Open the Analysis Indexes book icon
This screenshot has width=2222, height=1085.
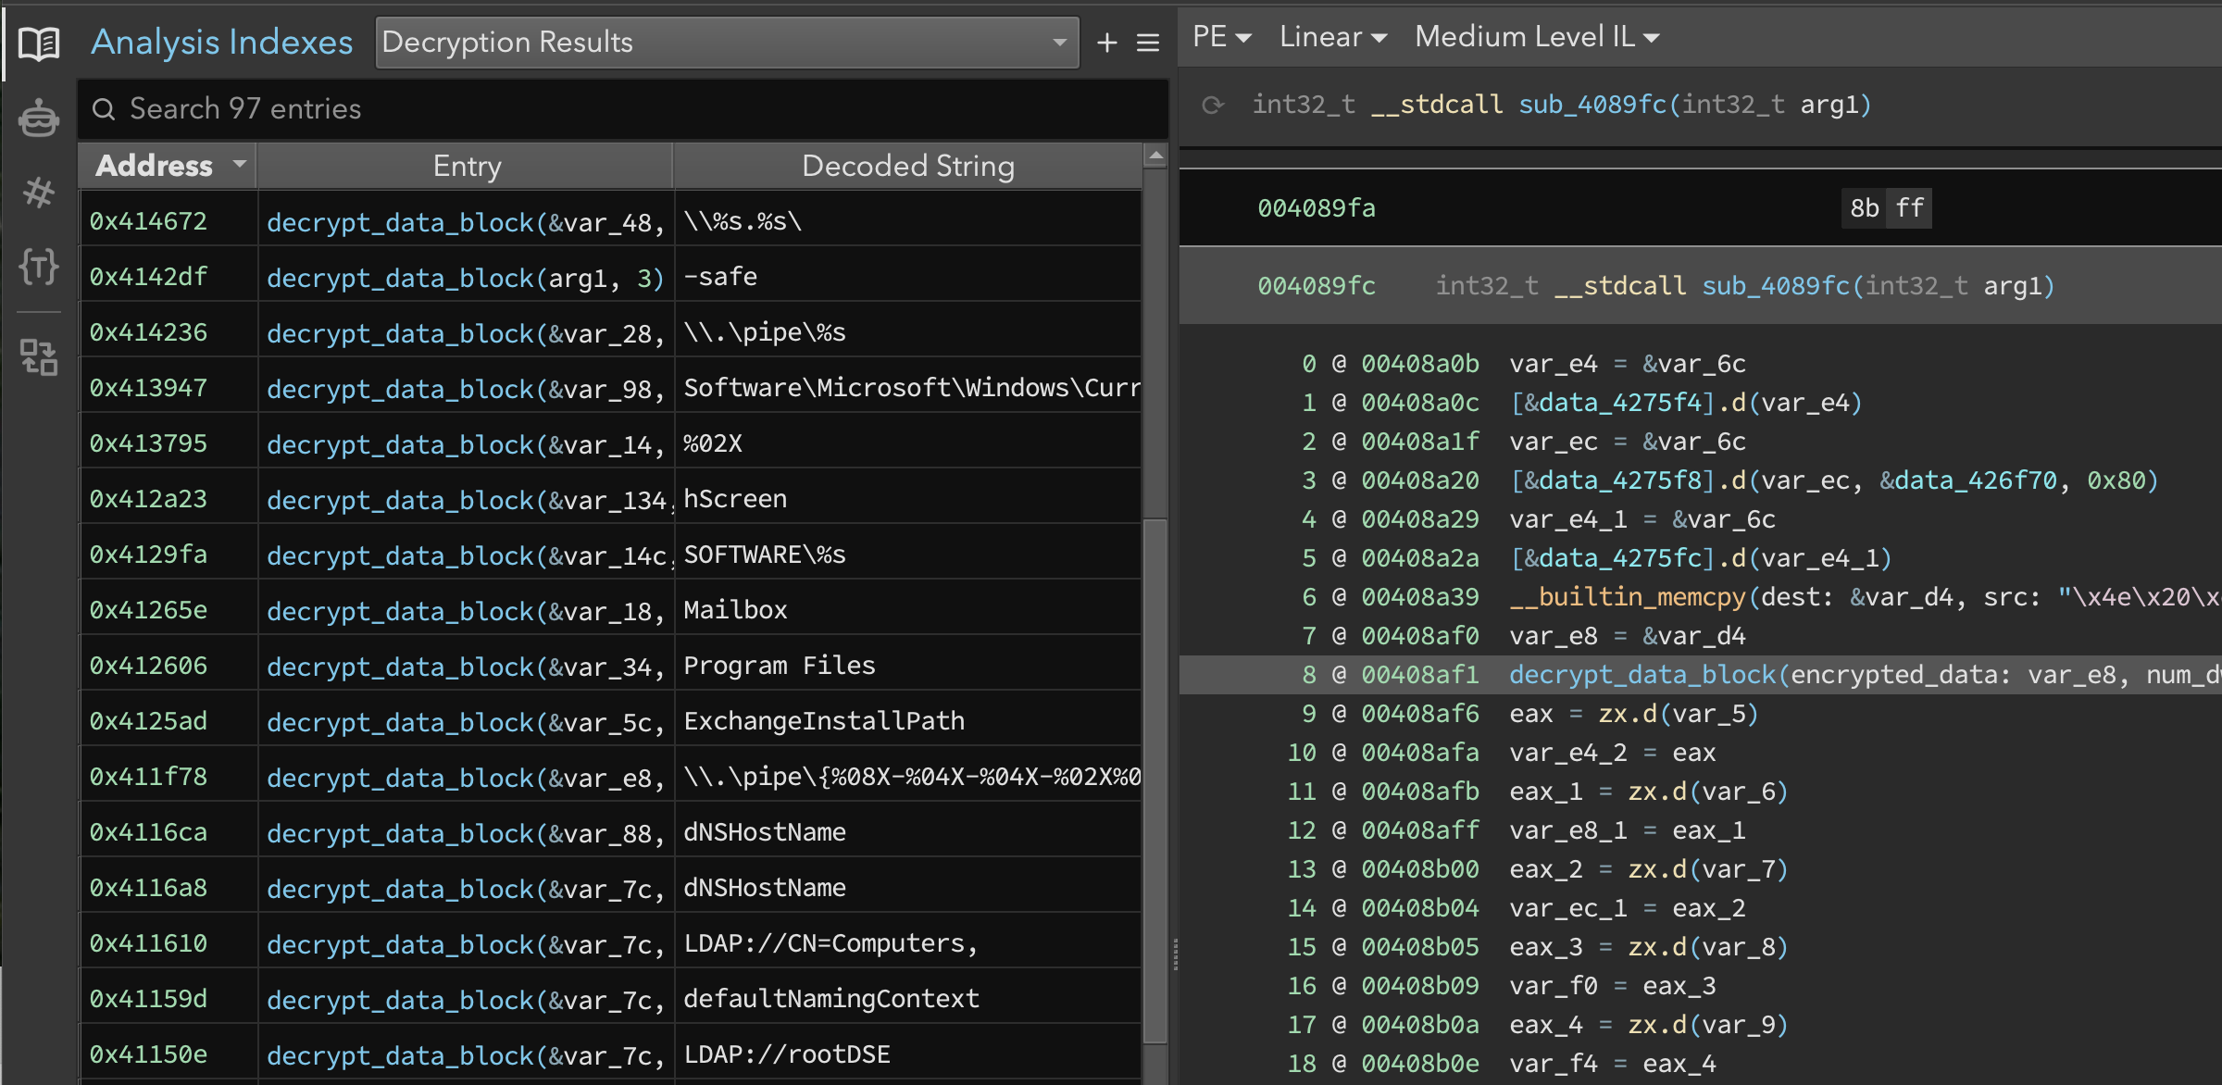pyautogui.click(x=39, y=43)
